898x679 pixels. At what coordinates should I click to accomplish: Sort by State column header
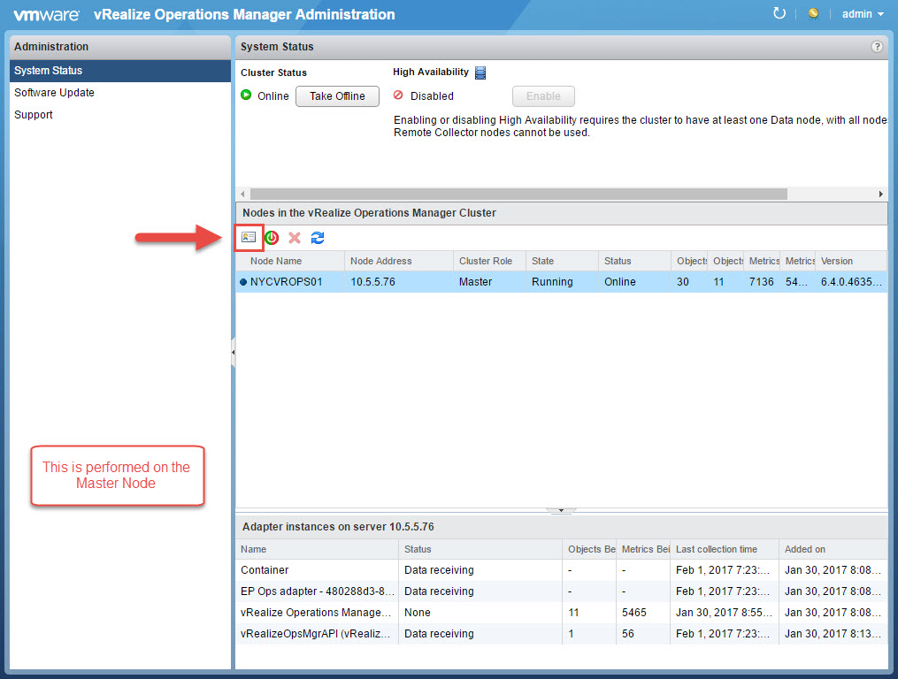[562, 261]
